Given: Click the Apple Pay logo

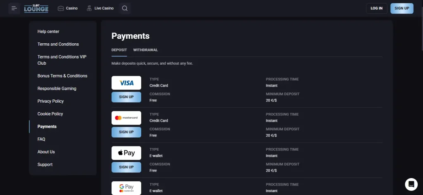Looking at the screenshot, I should [x=126, y=153].
